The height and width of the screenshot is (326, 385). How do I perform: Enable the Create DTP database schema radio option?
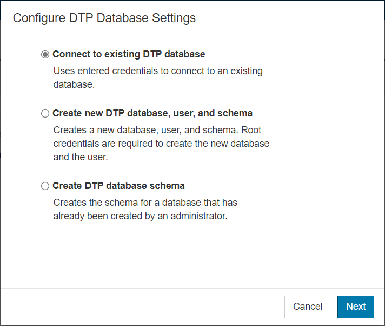click(x=45, y=186)
